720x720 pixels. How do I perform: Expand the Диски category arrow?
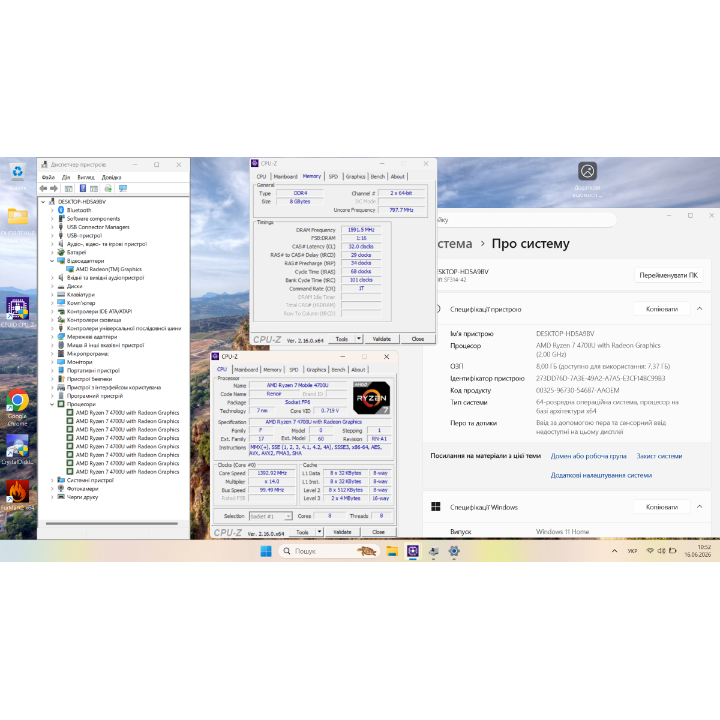click(x=52, y=286)
